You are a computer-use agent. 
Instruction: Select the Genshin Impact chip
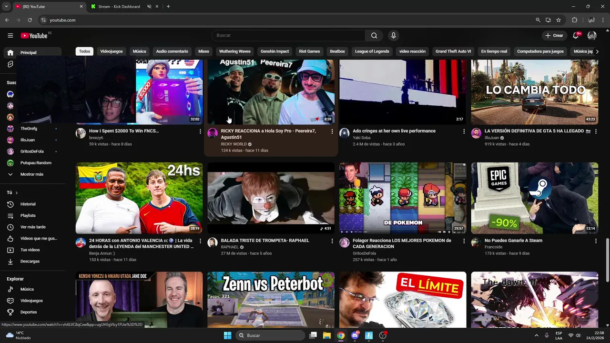click(274, 51)
